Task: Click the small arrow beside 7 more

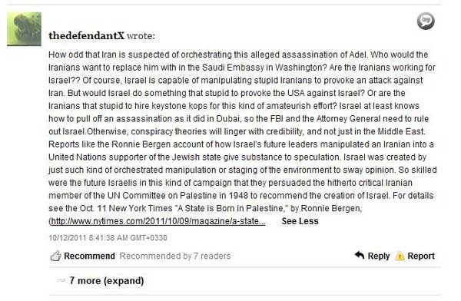Action: [61, 280]
